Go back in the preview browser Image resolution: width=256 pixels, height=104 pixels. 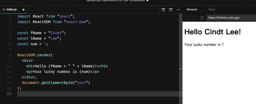click(x=187, y=18)
